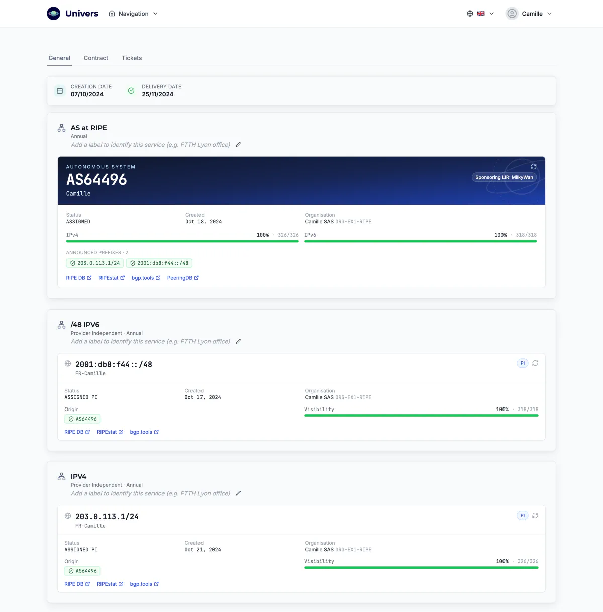Click the calendar icon by Creation Date
The image size is (603, 612).
pyautogui.click(x=60, y=91)
